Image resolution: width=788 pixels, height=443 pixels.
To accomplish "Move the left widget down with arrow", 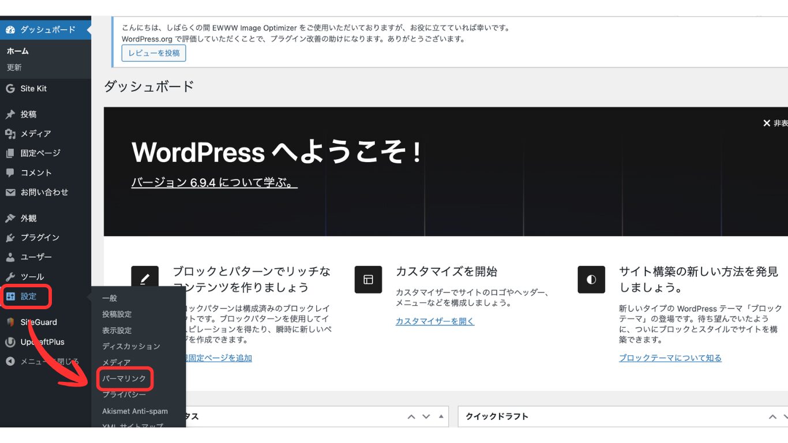I will (x=426, y=416).
